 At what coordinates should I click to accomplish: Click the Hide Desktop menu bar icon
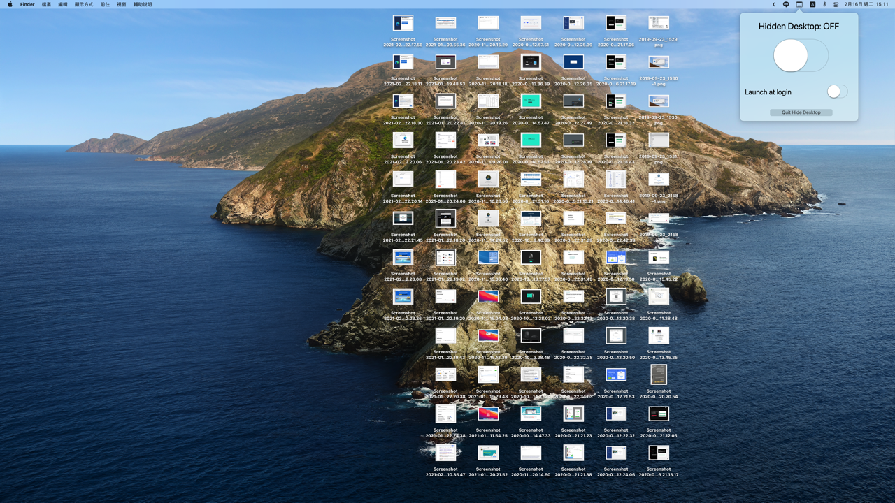(799, 4)
